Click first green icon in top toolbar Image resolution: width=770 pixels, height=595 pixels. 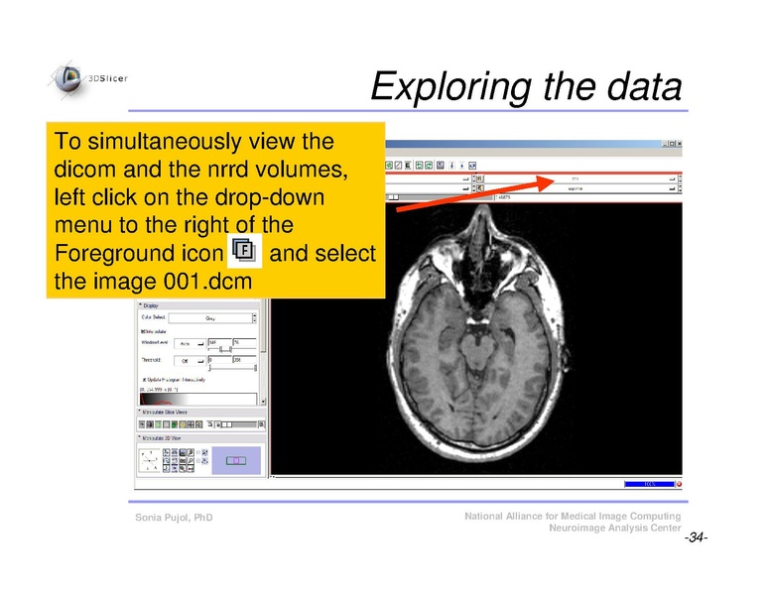389,166
